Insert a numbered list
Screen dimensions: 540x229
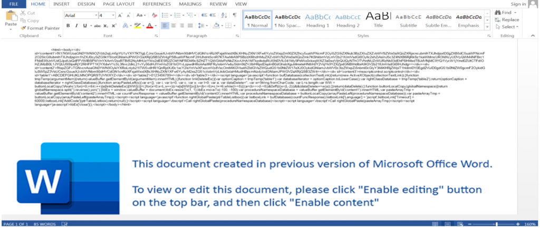pyautogui.click(x=178, y=15)
